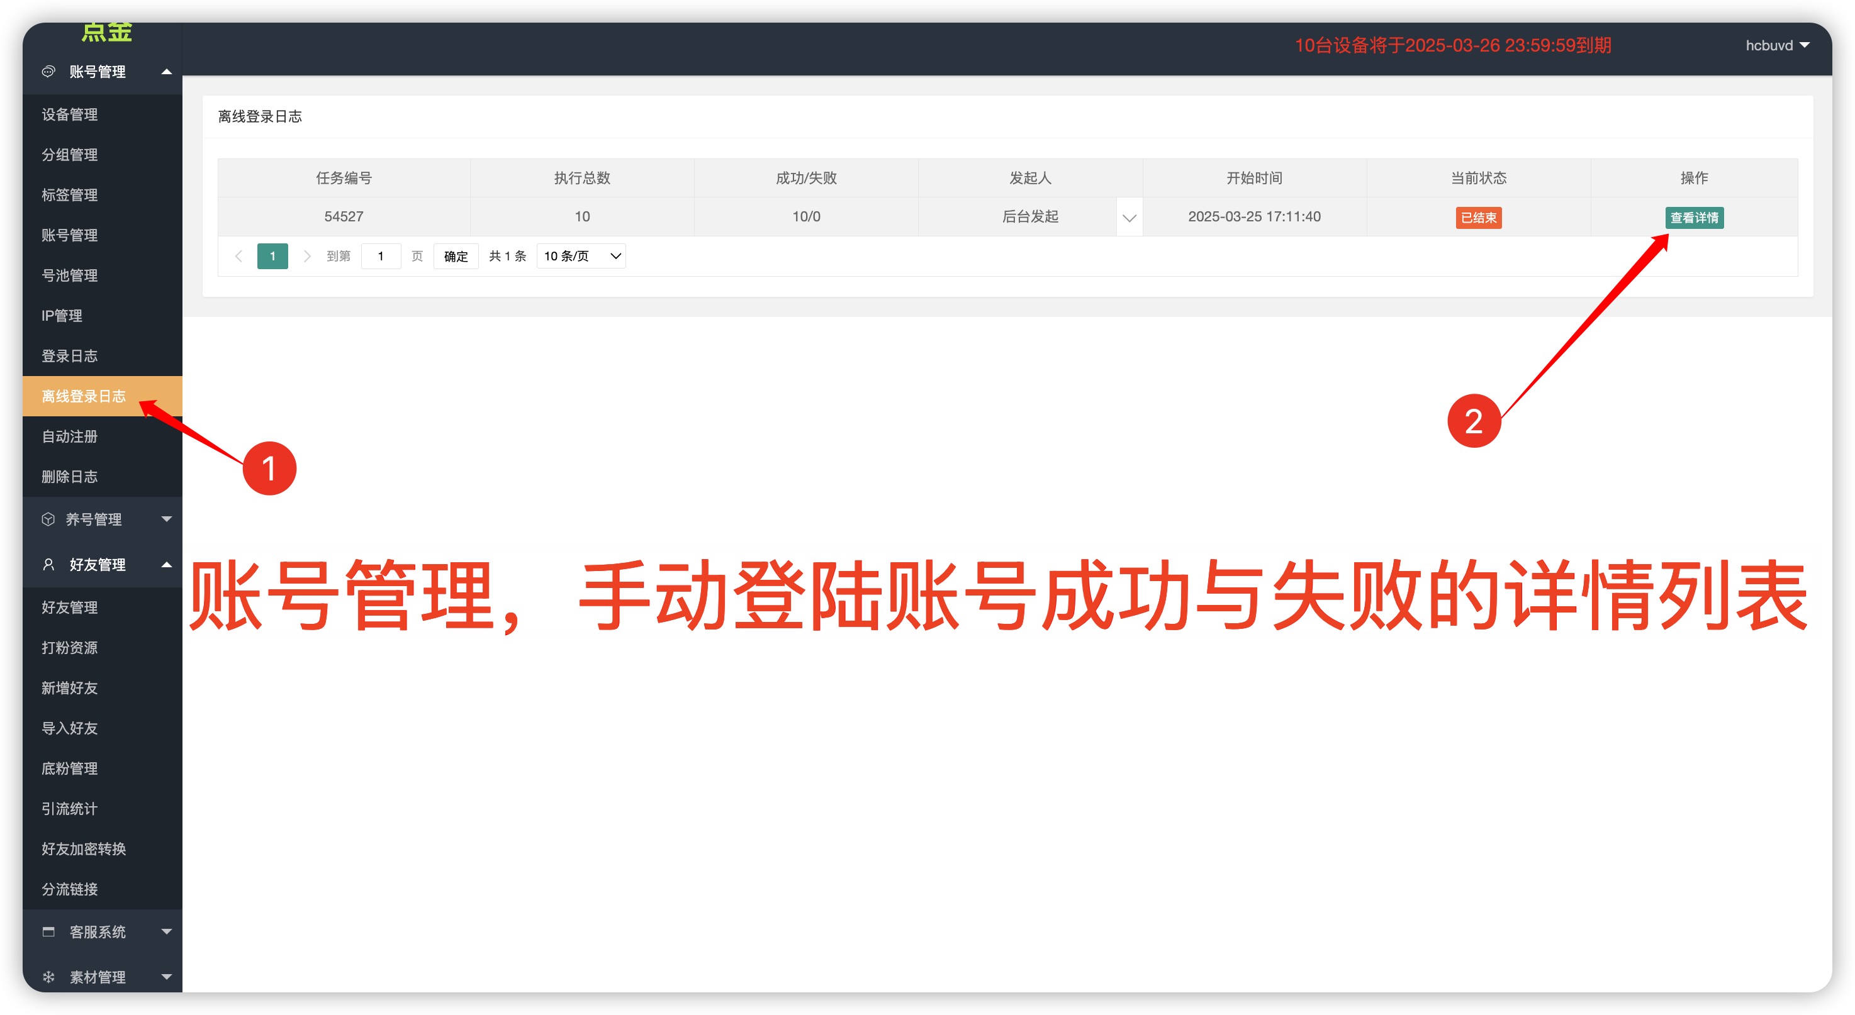
Task: Click the 好友管理 person icon
Action: point(48,564)
